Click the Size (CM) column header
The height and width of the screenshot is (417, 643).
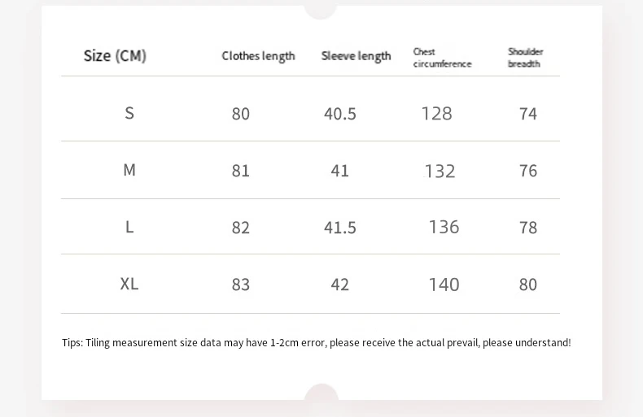coord(115,56)
